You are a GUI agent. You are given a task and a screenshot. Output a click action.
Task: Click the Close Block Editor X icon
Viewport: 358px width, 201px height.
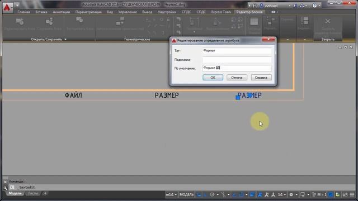pos(328,21)
